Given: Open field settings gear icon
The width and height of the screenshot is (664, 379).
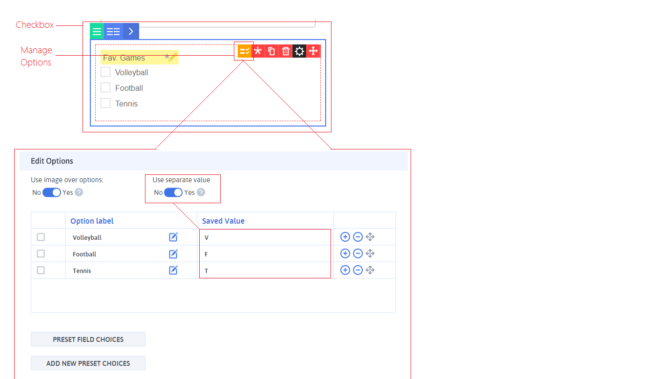Looking at the screenshot, I should tap(299, 51).
